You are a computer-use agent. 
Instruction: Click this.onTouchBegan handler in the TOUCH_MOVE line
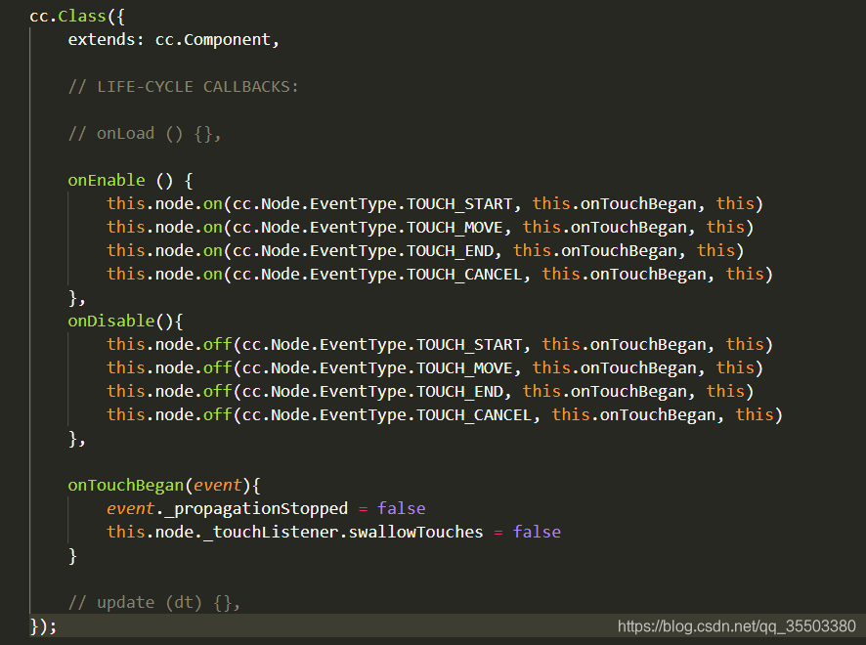[599, 227]
